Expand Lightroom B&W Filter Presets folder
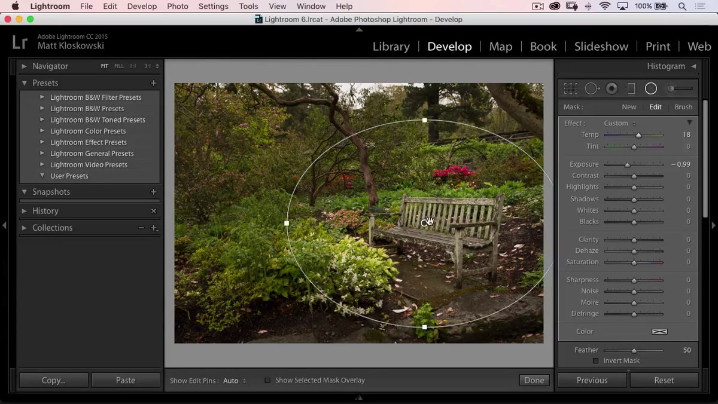The height and width of the screenshot is (404, 718). point(42,97)
